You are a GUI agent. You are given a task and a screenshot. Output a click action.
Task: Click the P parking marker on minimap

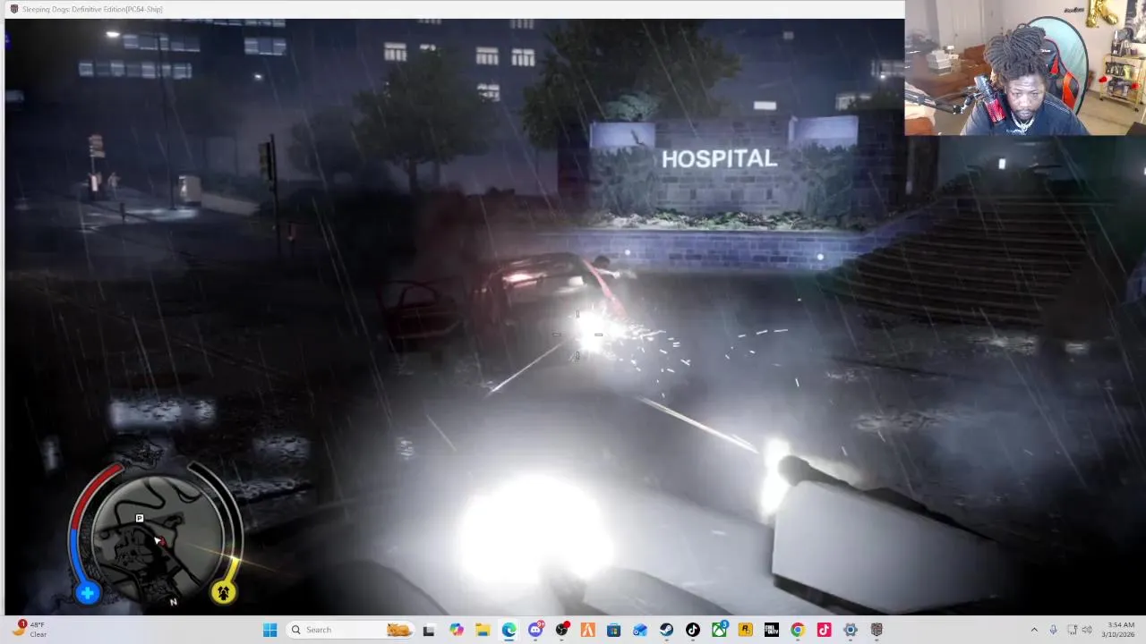tap(139, 519)
